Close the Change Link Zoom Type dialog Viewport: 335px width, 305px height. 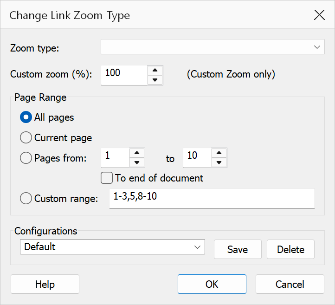tap(319, 15)
